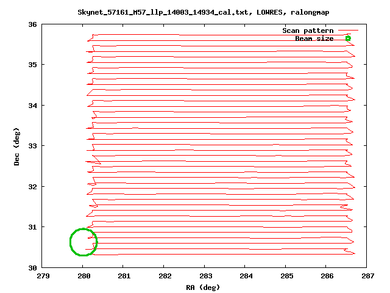Click the x-axis tick label 286
The image size is (390, 293).
point(327,276)
